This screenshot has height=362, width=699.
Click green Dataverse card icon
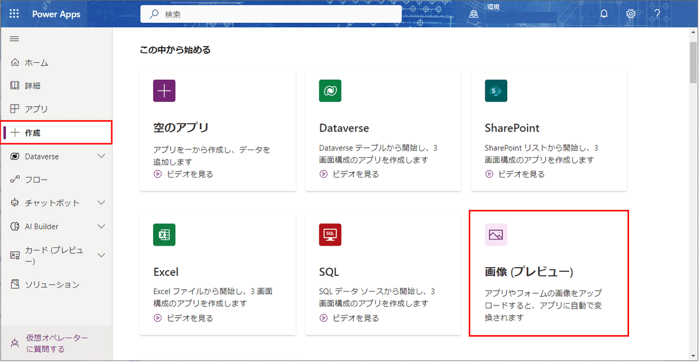330,91
